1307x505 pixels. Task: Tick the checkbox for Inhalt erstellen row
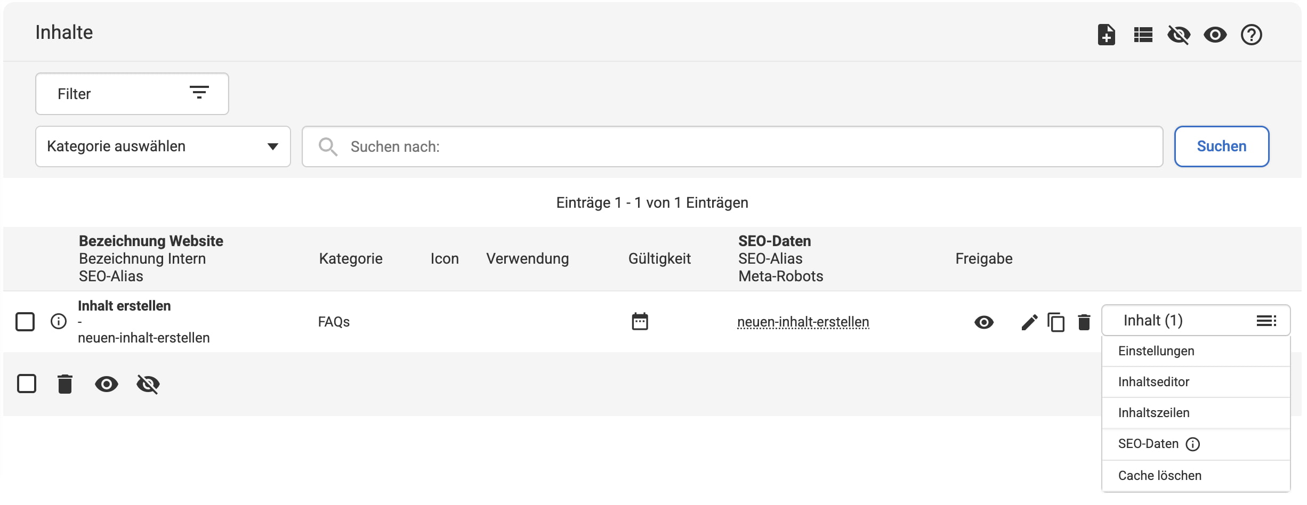coord(25,322)
